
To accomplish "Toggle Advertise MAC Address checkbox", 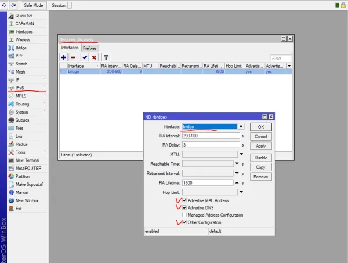I will 185,200.
